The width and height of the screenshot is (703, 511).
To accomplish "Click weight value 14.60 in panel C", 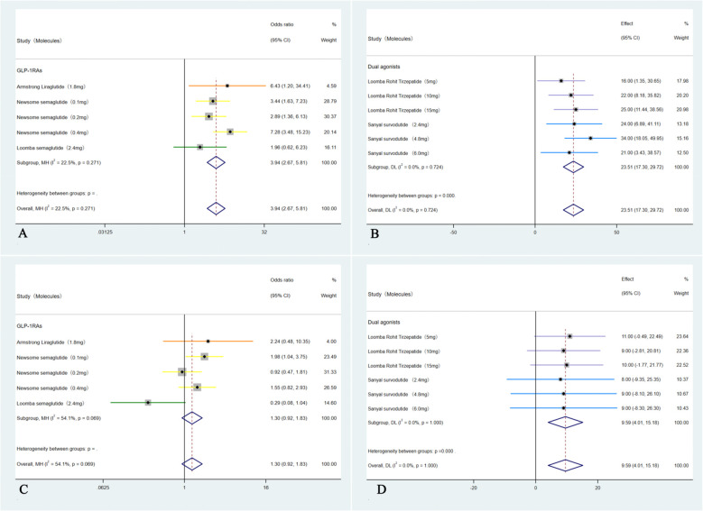I will click(x=330, y=403).
